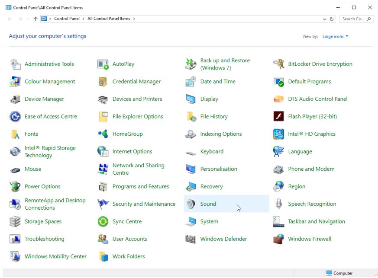This screenshot has width=378, height=278.
Task: Click the Internet Options globe icon
Action: coord(103,152)
